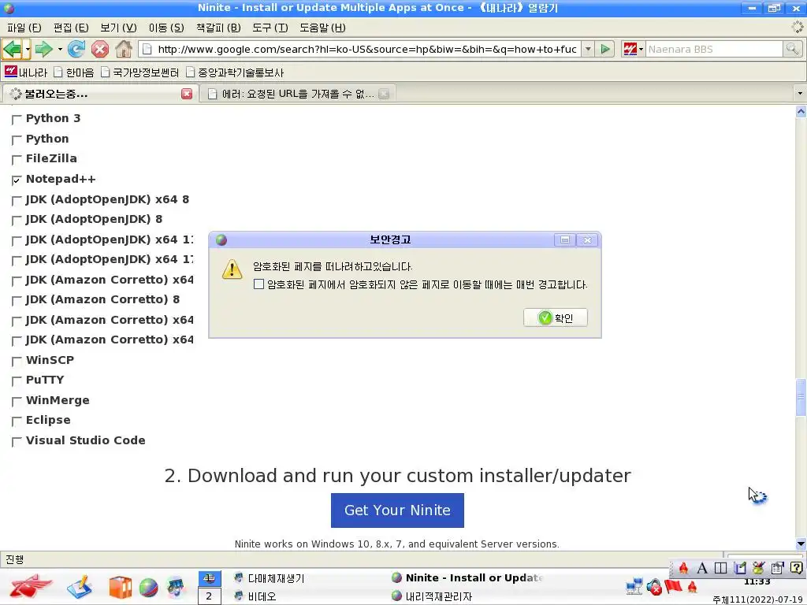Viewport: 807px width, 605px height.
Task: Stop loading with the red stop icon
Action: pyautogui.click(x=100, y=50)
